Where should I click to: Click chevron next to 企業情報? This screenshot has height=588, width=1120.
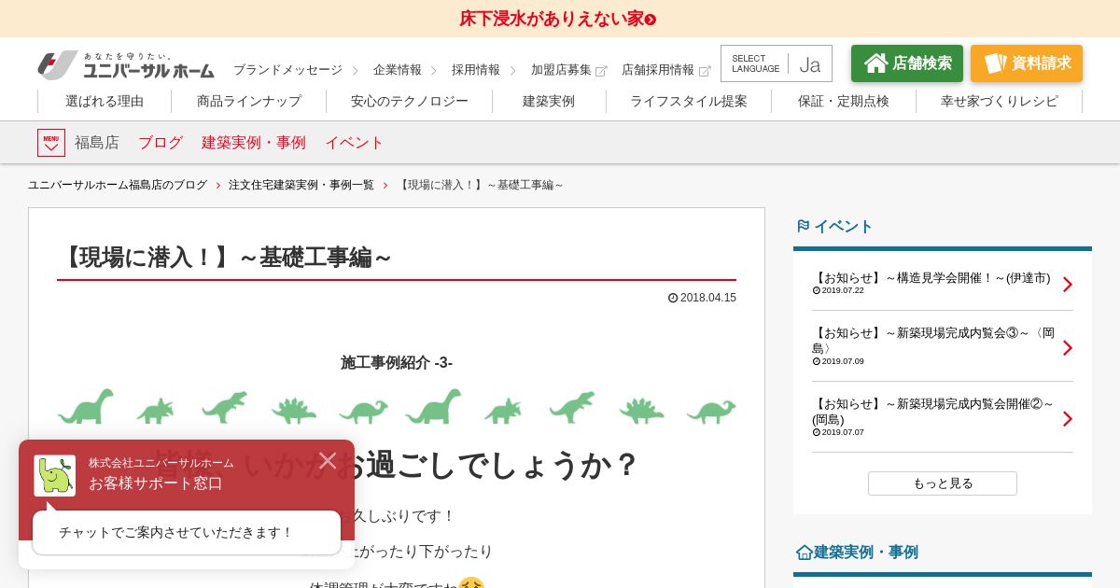(434, 71)
